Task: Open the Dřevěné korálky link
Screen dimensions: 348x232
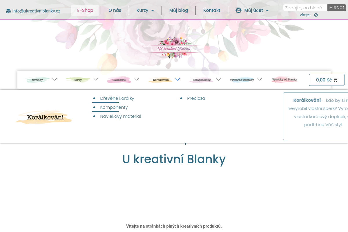Action: tap(117, 98)
